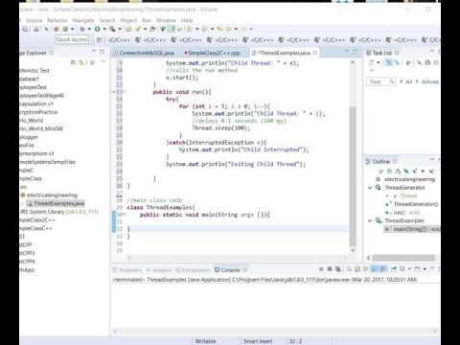Toggle Categorized view in Task List toolbar
This screenshot has width=460, height=345.
coord(388,62)
